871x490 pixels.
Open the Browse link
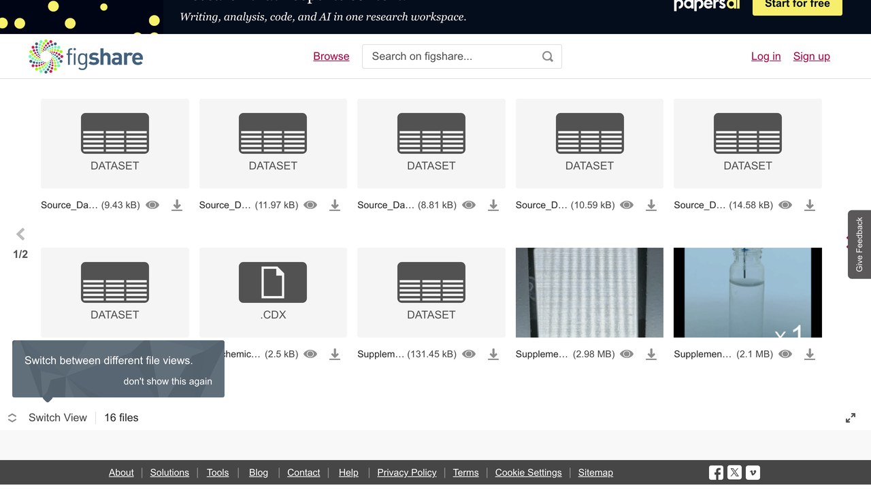coord(331,56)
